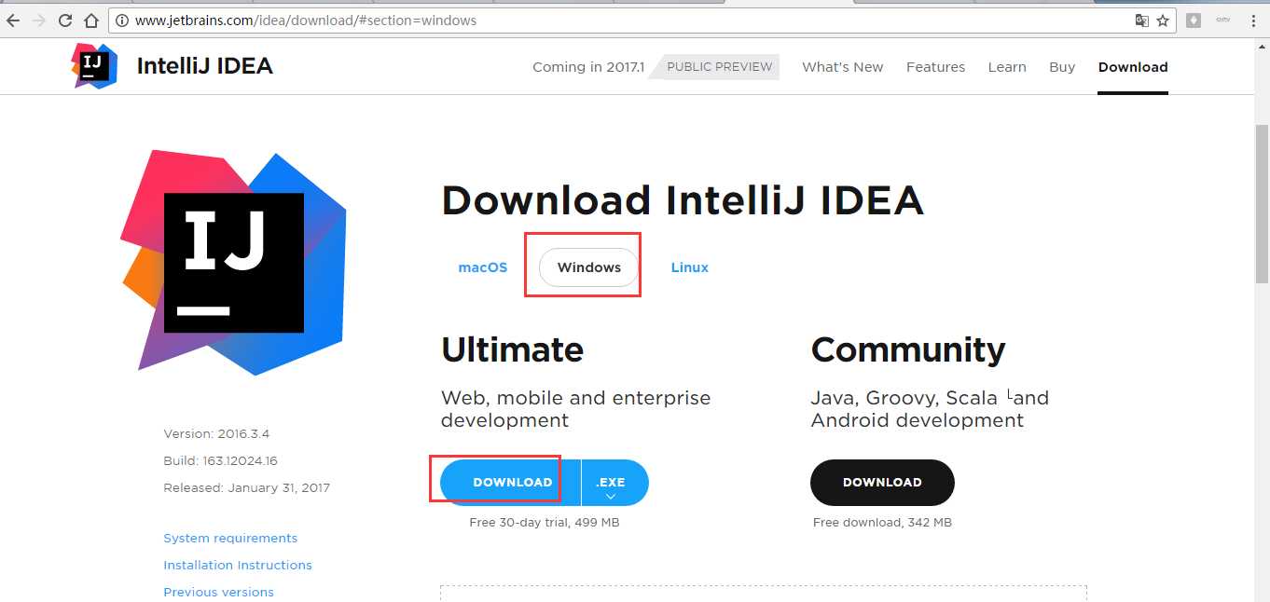Viewport: 1270px width, 602px height.
Task: Click the Community heading
Action: tap(907, 350)
